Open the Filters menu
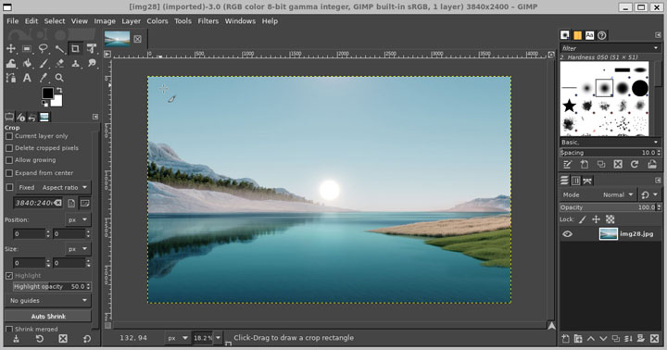 point(208,21)
